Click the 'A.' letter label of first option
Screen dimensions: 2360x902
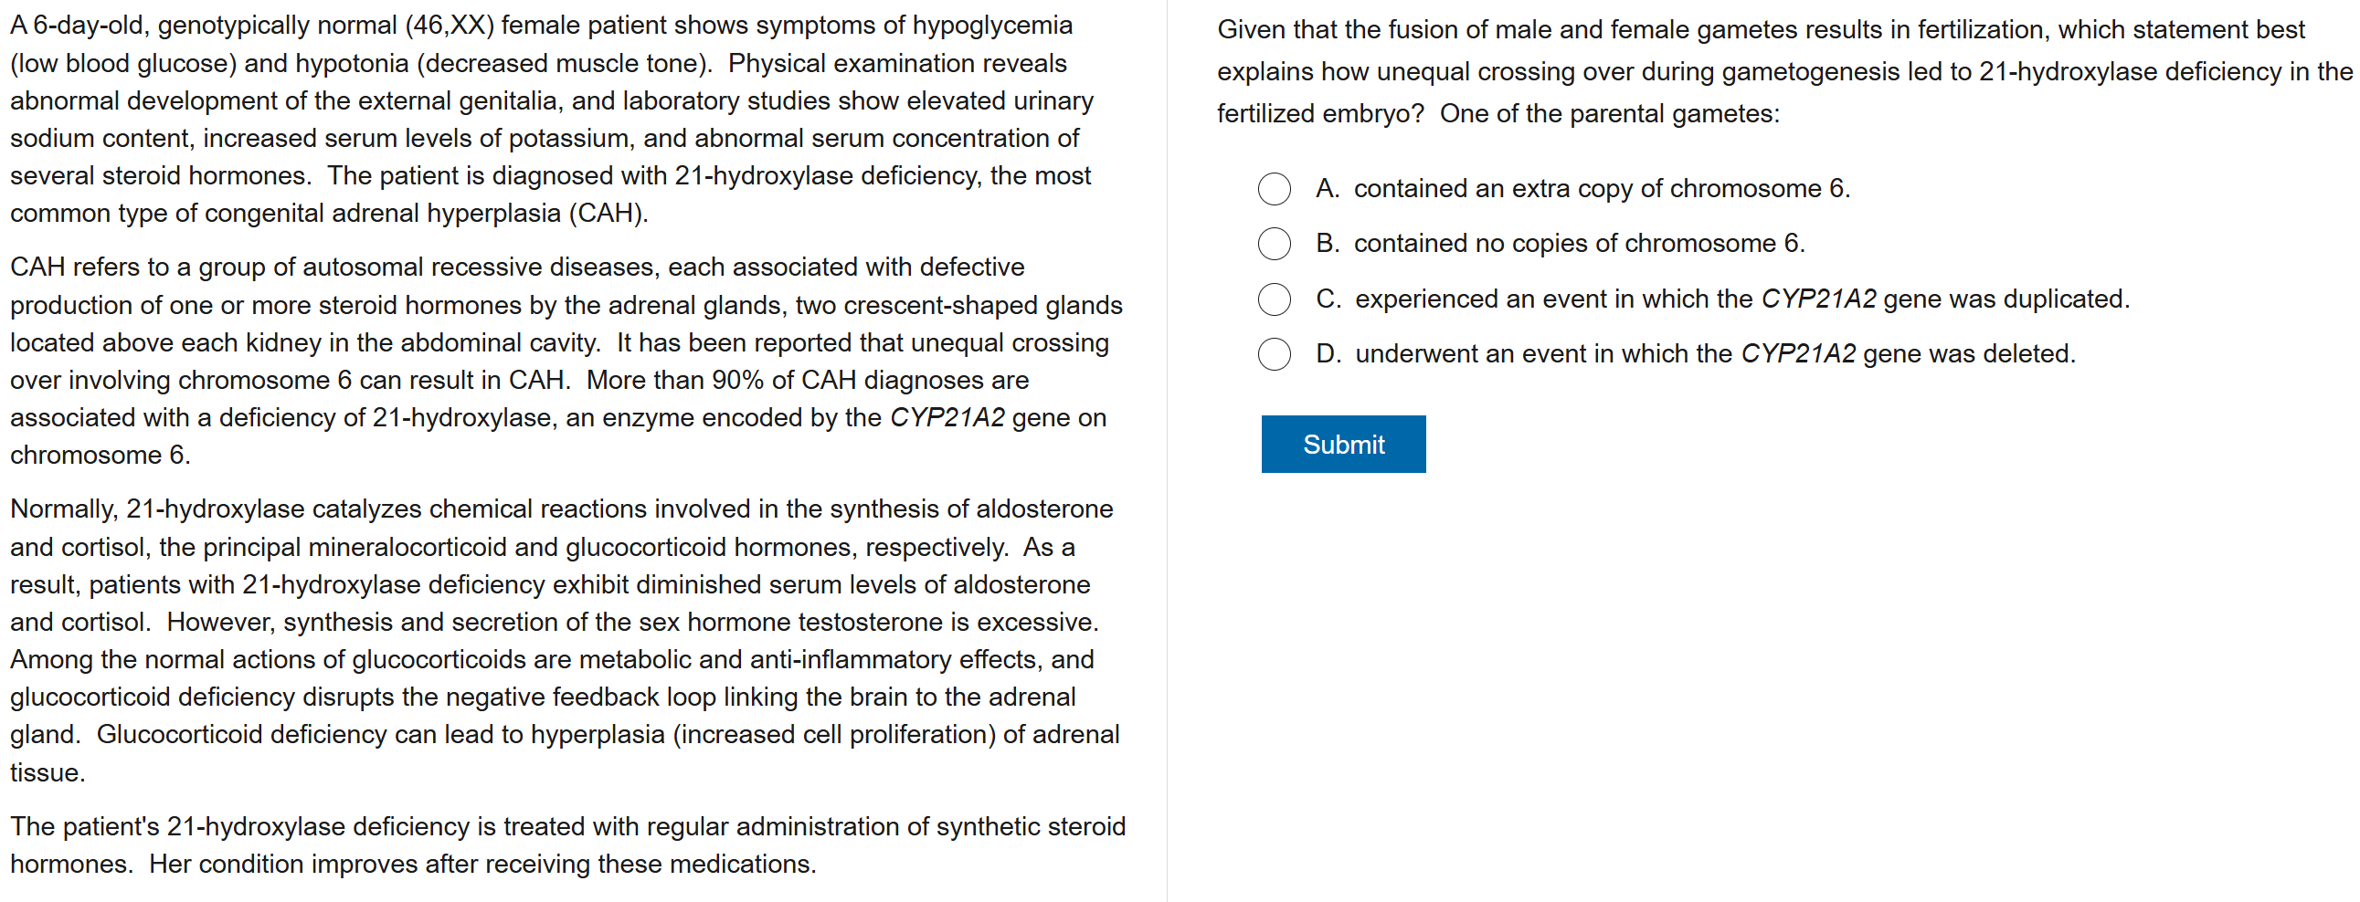coord(1328,189)
